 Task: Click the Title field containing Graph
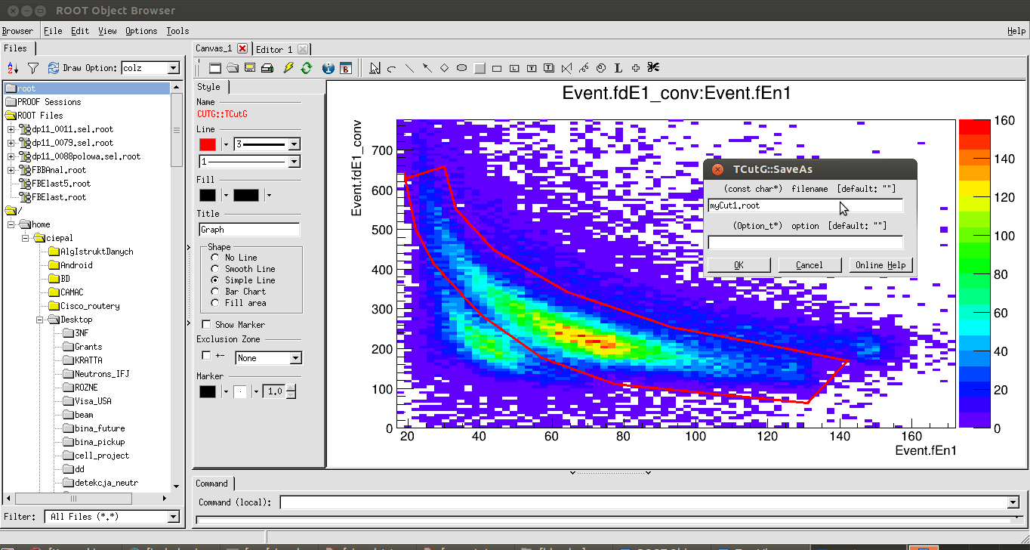click(249, 230)
